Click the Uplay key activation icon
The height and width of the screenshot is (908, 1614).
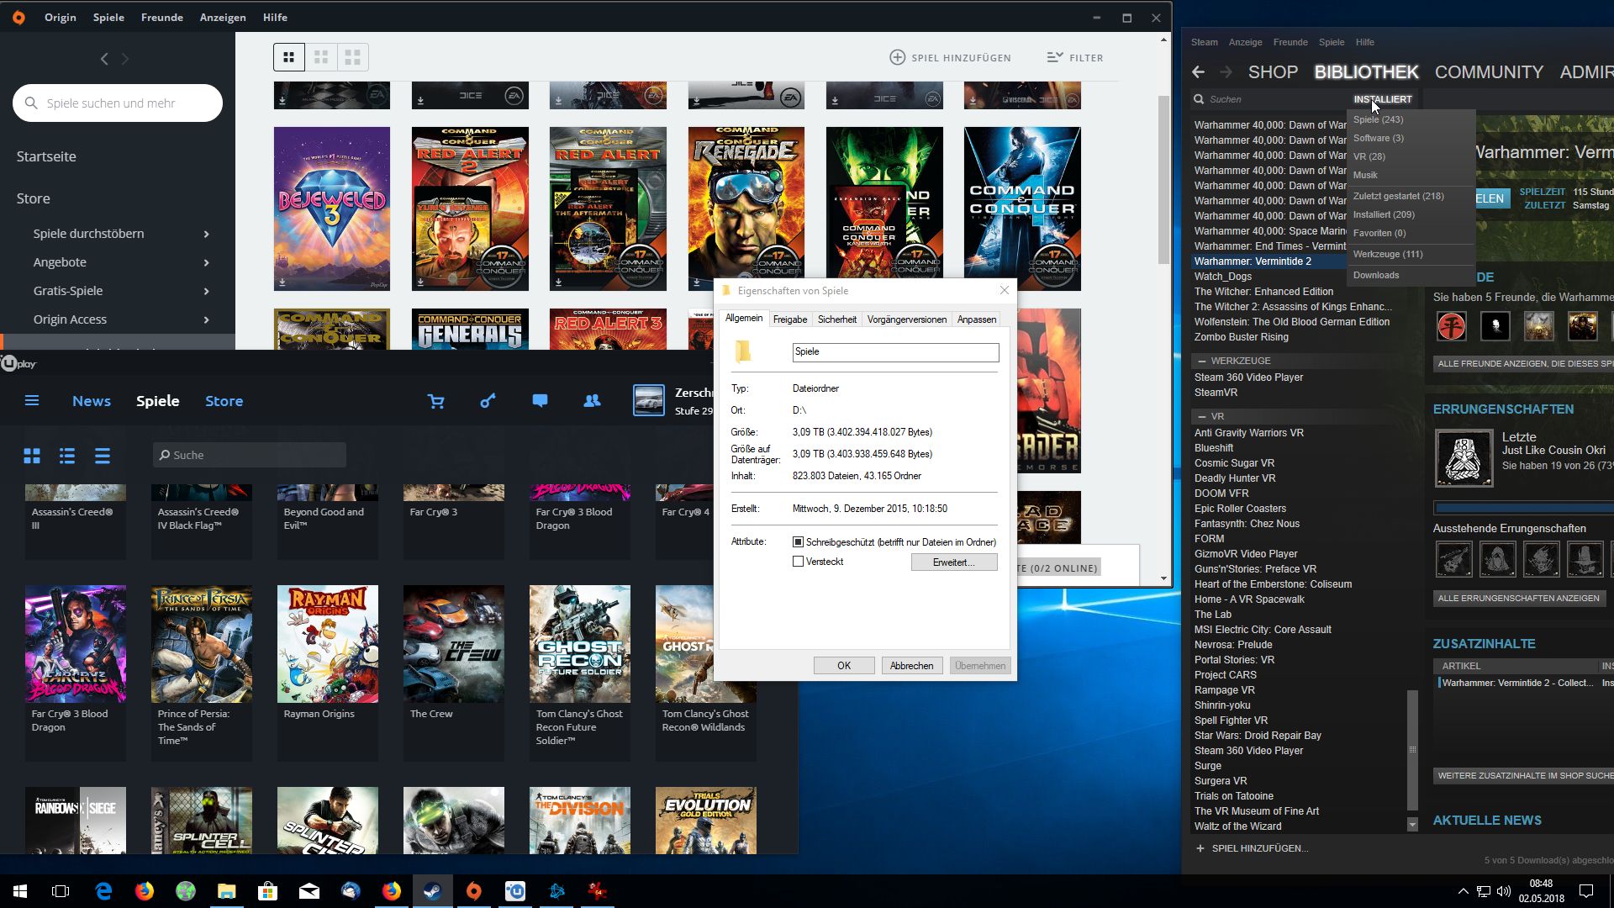coord(488,401)
